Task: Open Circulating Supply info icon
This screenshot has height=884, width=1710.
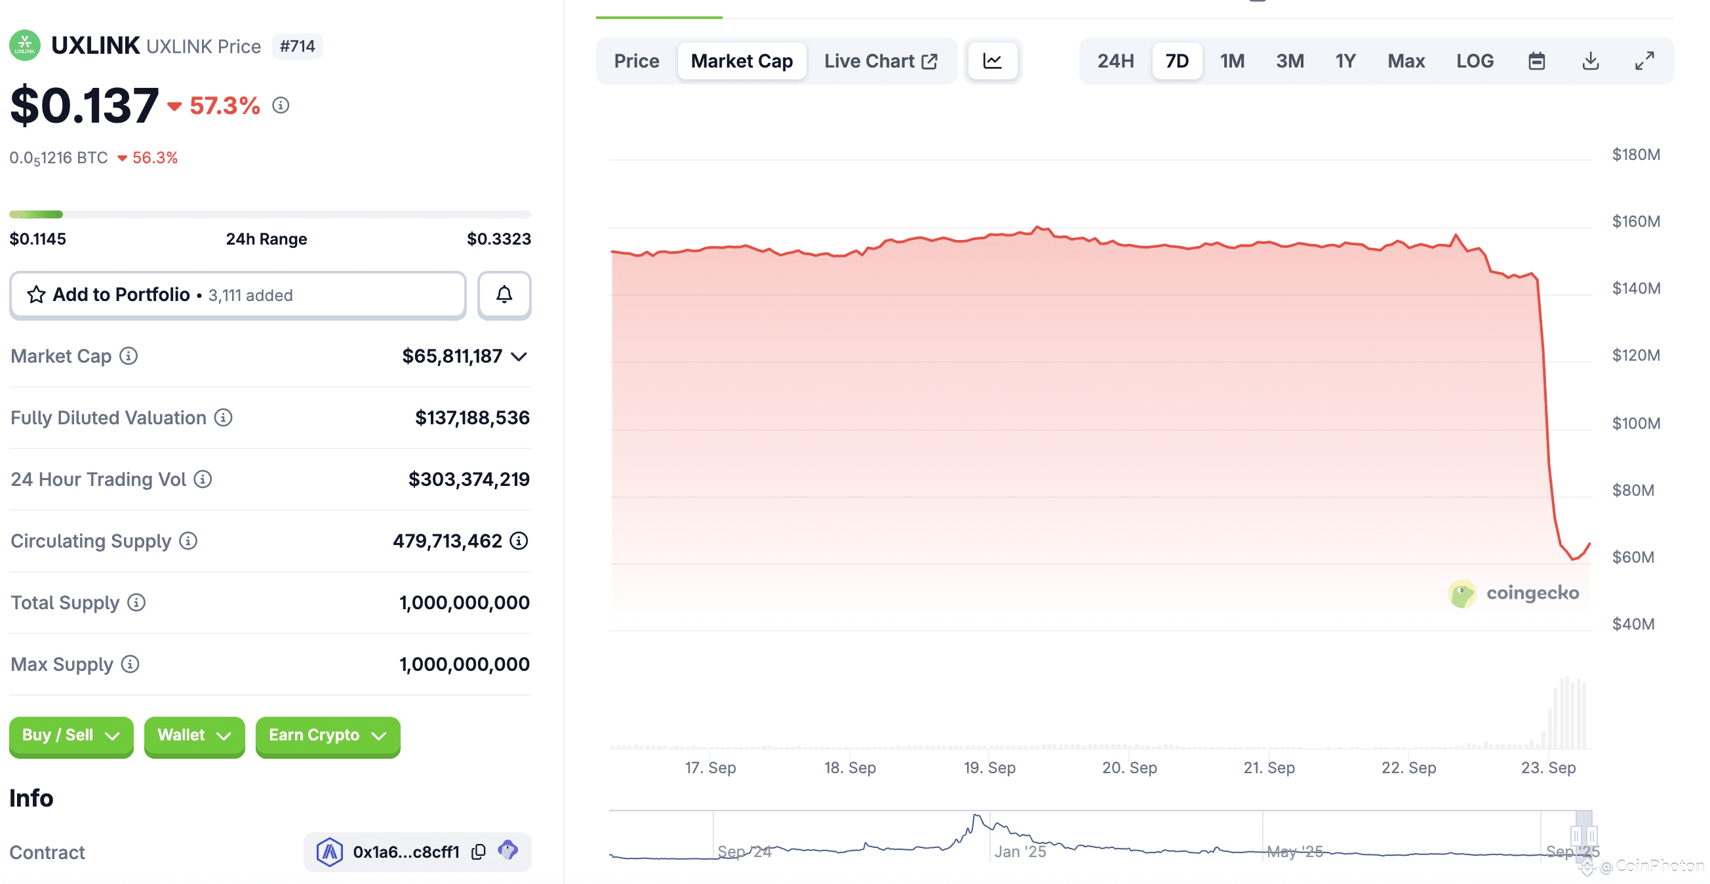Action: click(186, 541)
